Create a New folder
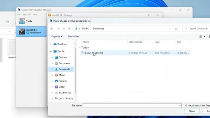The width and height of the screenshot is (210, 118). (73, 36)
